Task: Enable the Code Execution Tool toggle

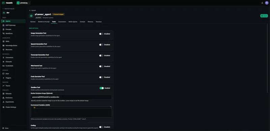Action: [101, 77]
